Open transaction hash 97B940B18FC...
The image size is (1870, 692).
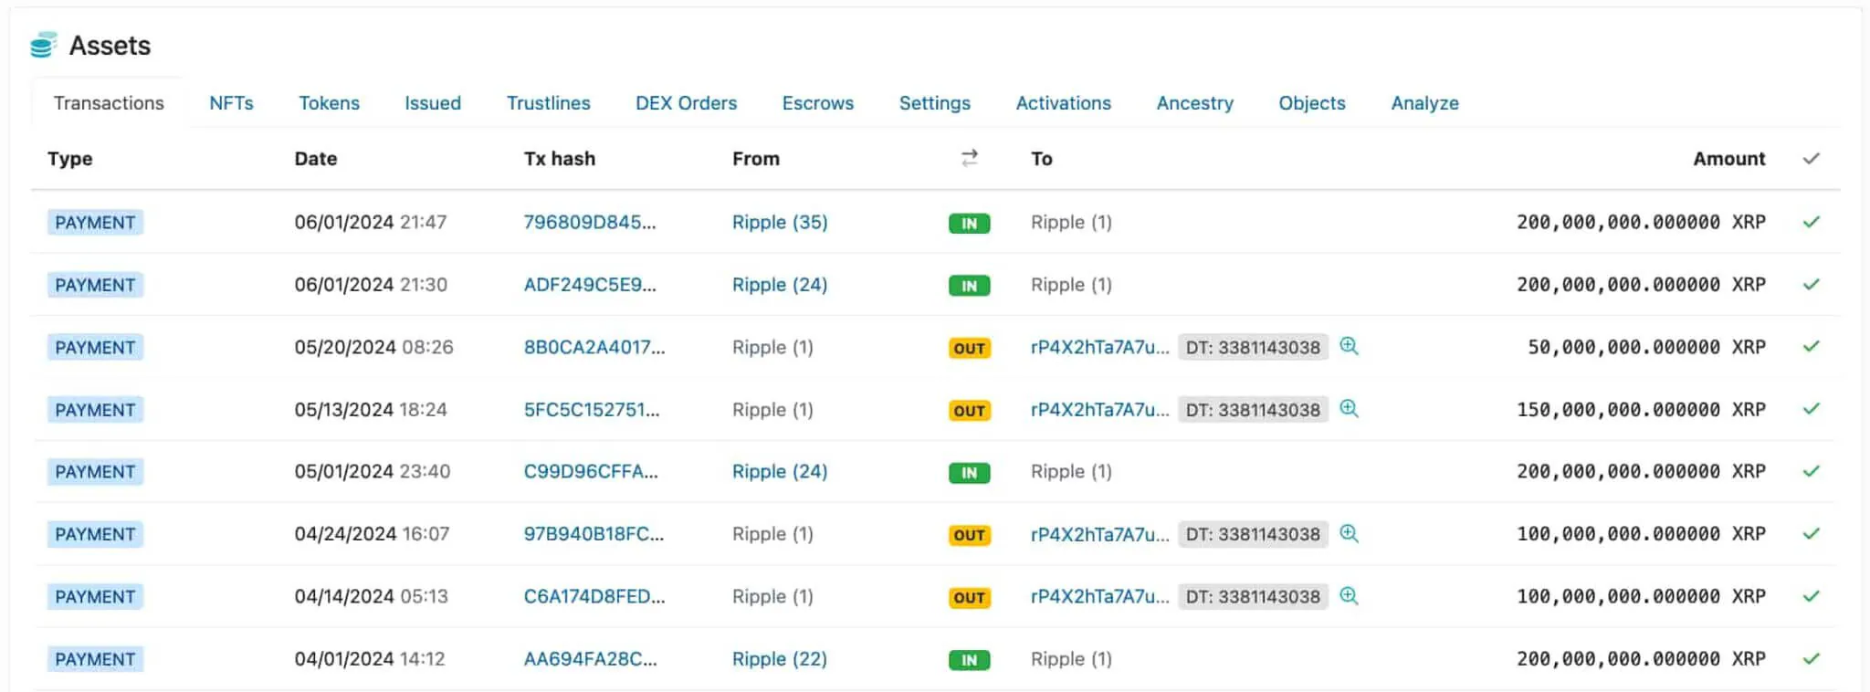[594, 533]
